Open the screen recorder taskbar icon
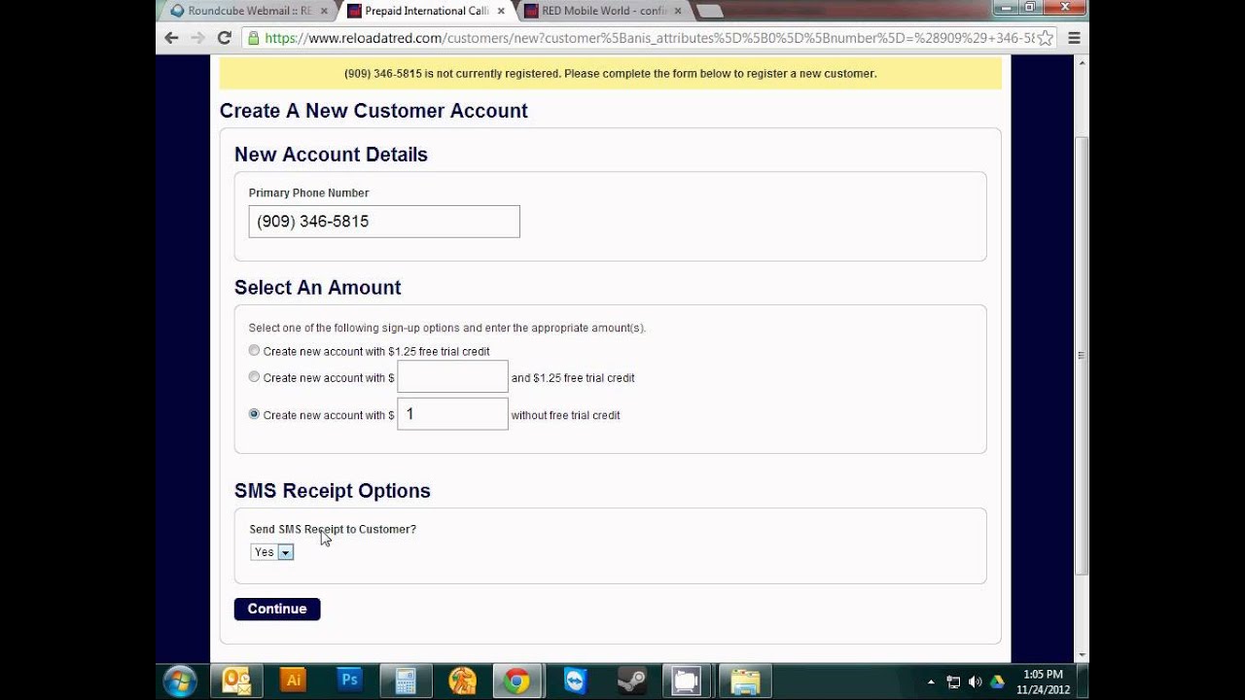1245x700 pixels. pyautogui.click(x=688, y=681)
